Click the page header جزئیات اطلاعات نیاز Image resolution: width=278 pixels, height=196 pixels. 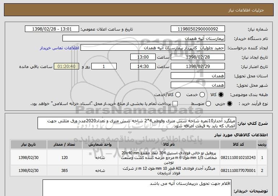[x=246, y=10]
